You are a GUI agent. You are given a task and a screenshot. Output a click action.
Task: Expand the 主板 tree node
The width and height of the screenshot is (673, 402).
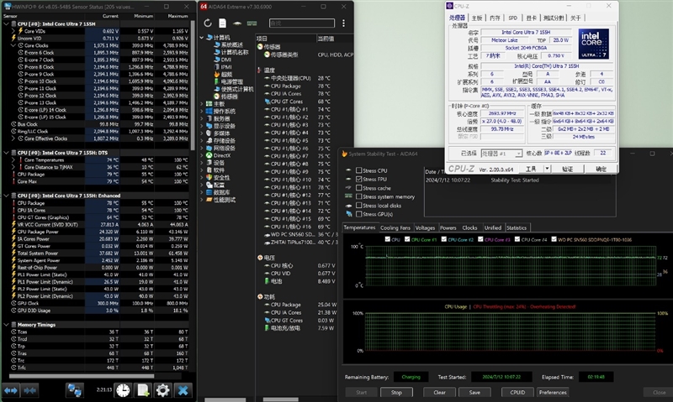coord(202,104)
